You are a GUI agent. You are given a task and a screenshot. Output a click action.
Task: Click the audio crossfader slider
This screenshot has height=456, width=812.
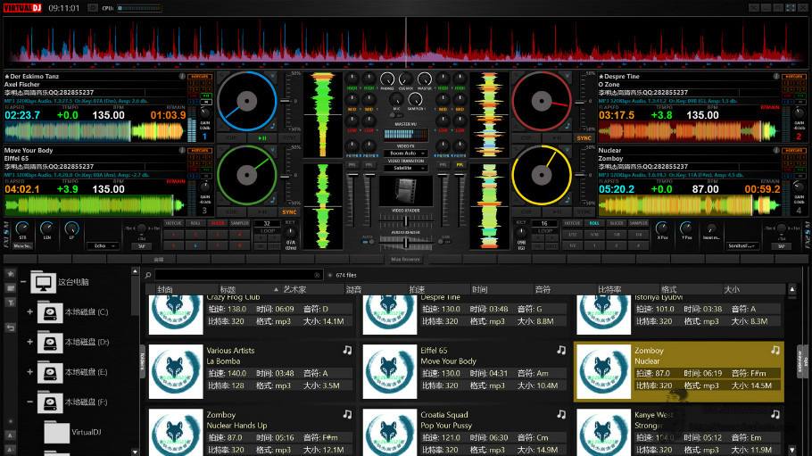[405, 241]
